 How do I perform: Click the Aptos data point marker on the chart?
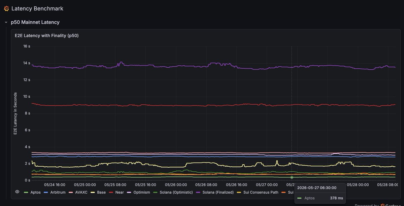click(292, 177)
